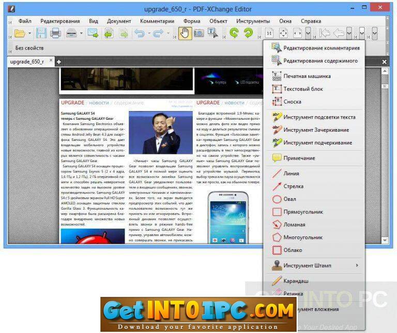The width and height of the screenshot is (397, 333).
Task: Open the Комментарии menu
Action: click(x=157, y=21)
